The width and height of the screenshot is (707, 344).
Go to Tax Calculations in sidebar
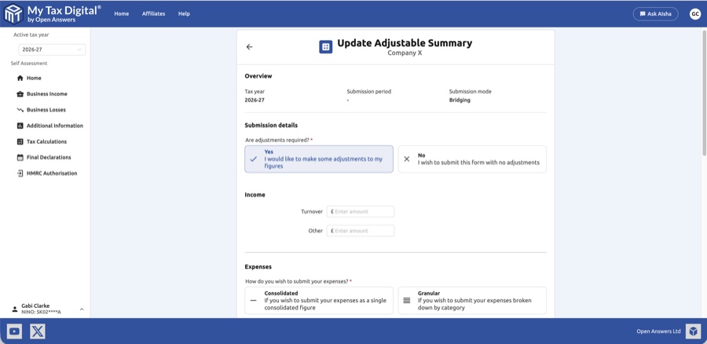click(47, 141)
